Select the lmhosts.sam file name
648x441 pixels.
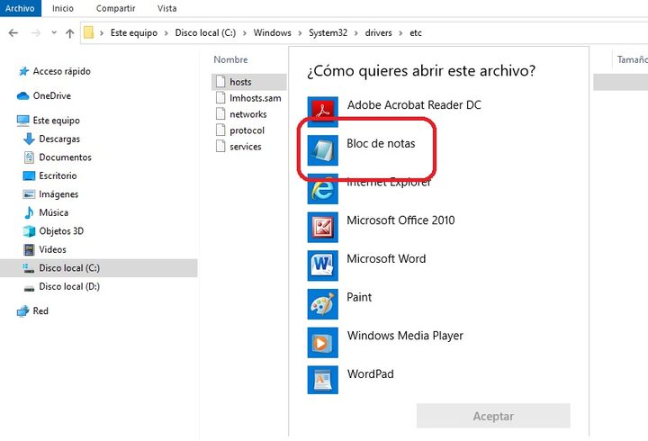[256, 98]
